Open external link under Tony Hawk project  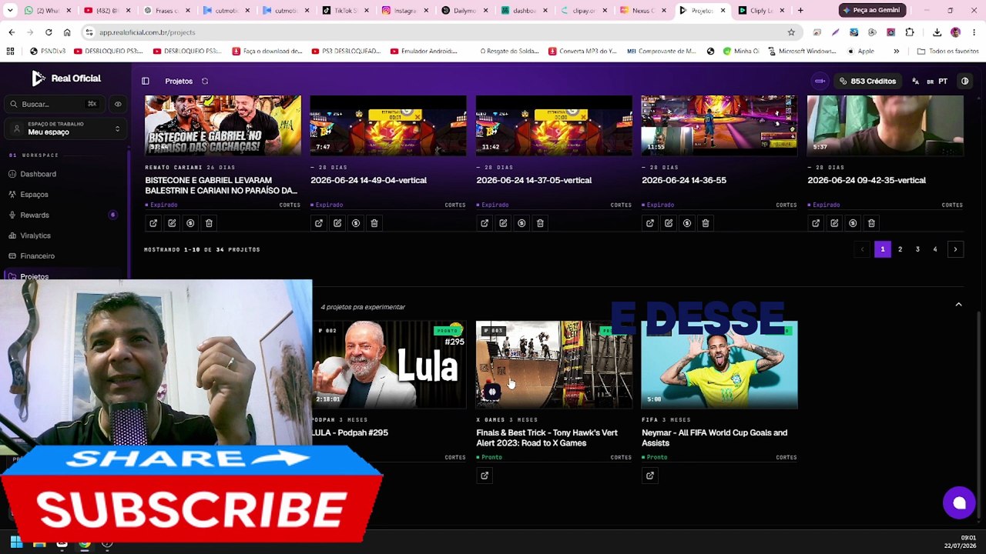(485, 476)
